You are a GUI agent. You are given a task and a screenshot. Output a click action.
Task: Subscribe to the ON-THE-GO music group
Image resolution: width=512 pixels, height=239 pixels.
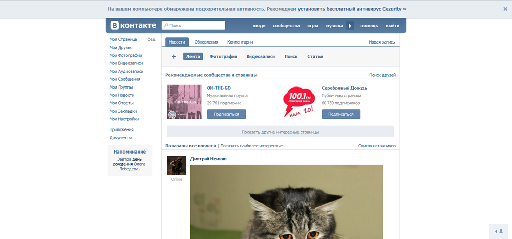(226, 114)
